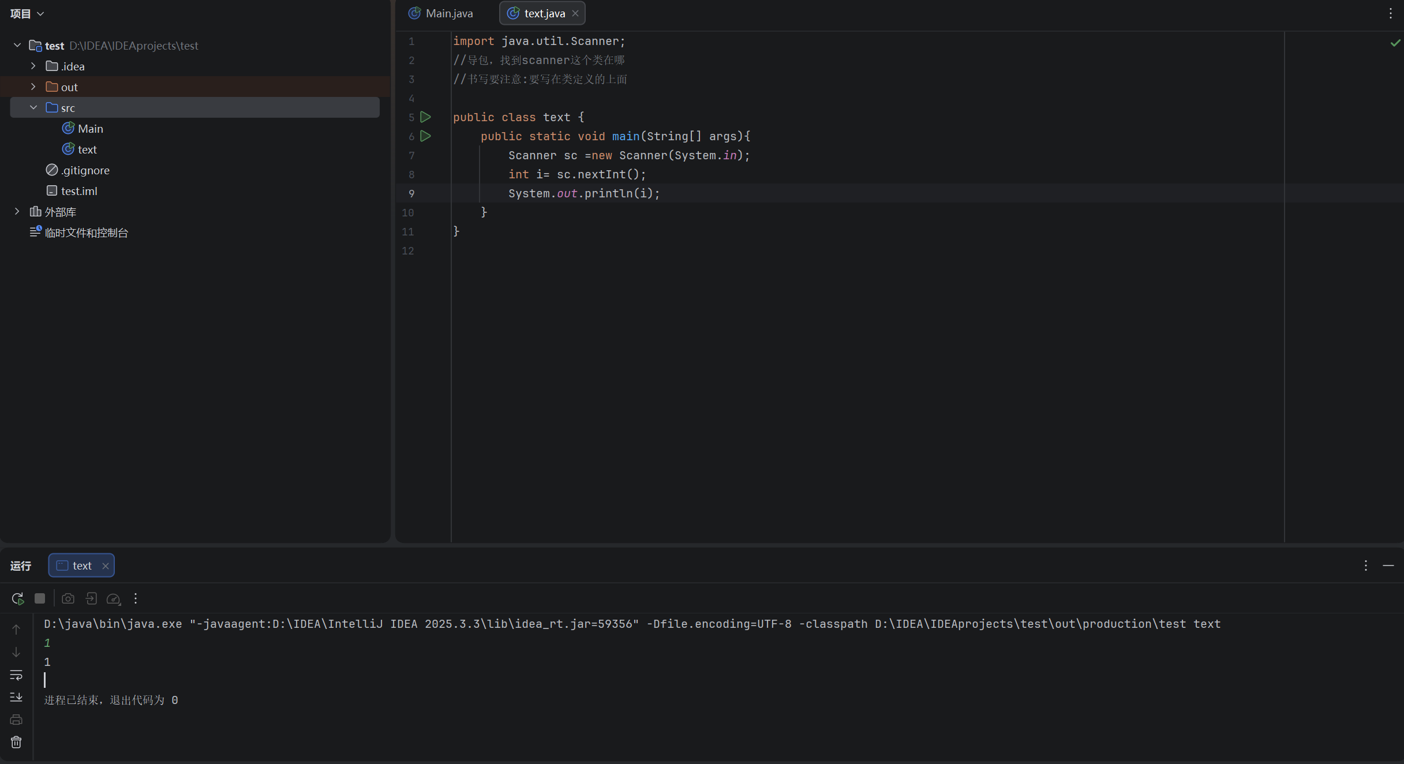Click the thread dump camera icon
This screenshot has height=764, width=1404.
click(x=68, y=598)
